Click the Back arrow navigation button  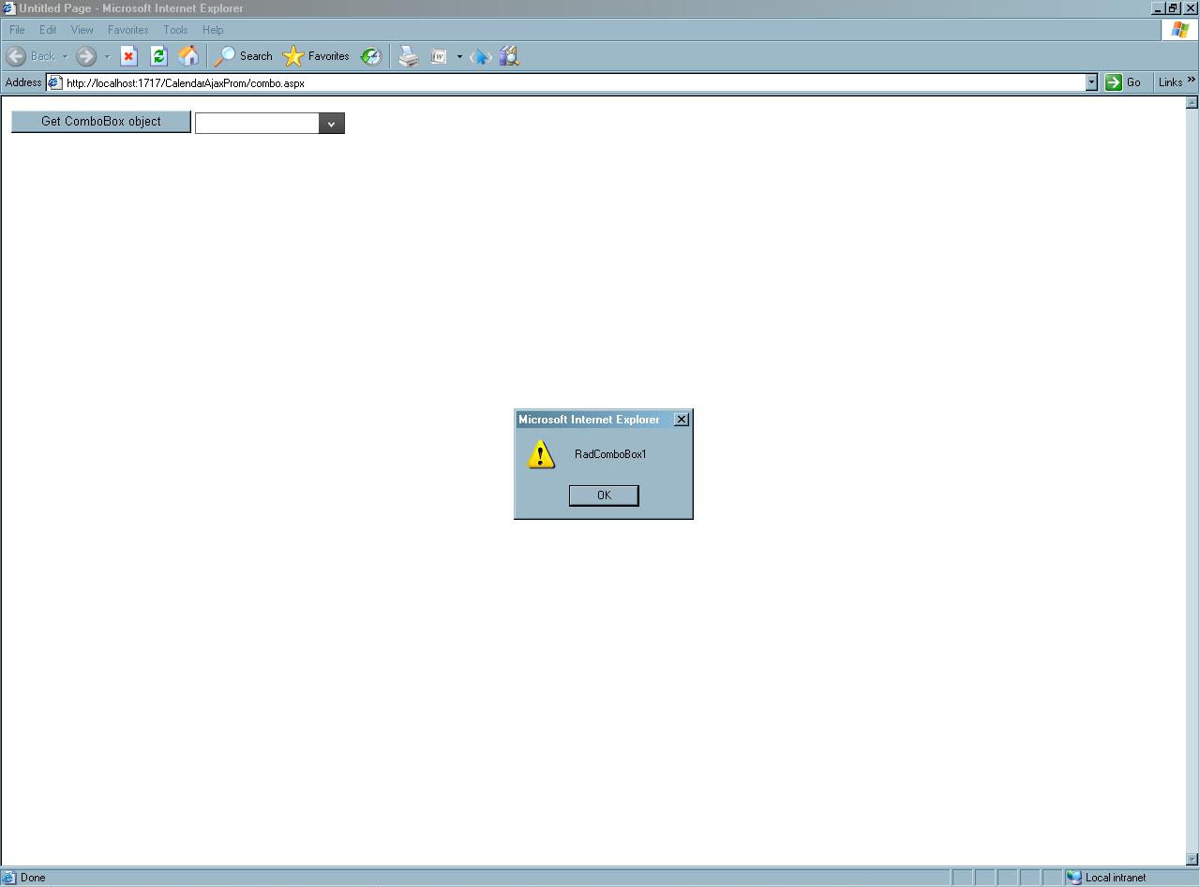coord(16,56)
